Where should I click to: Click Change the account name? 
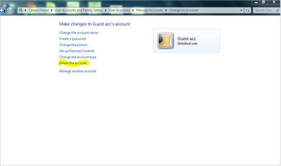[x=79, y=32]
